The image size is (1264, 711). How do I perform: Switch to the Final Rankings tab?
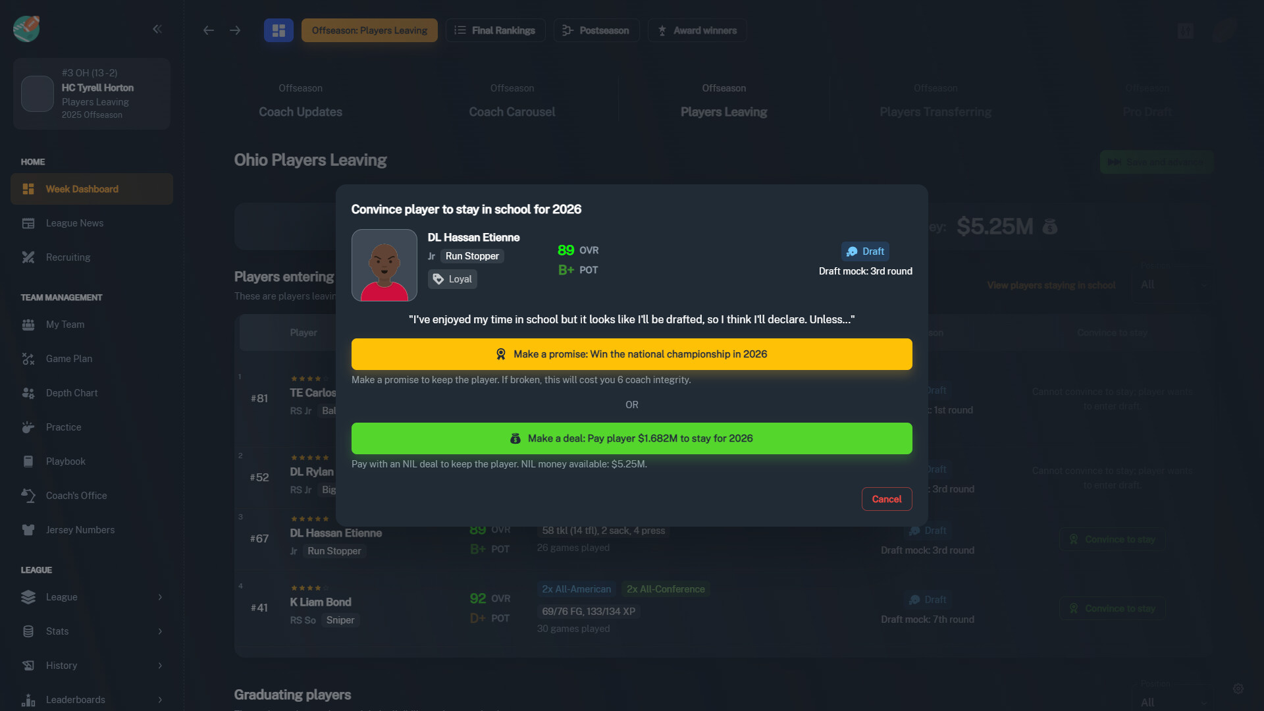495,30
